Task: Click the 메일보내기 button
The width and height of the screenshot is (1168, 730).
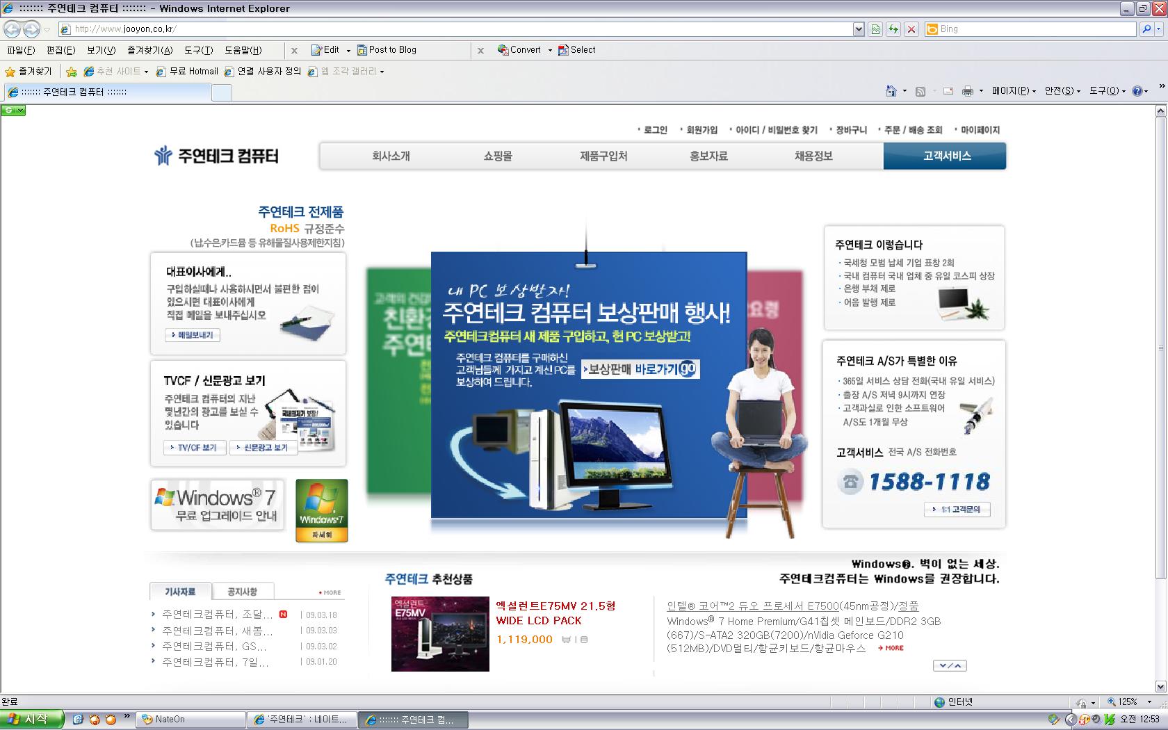Action: (x=193, y=335)
